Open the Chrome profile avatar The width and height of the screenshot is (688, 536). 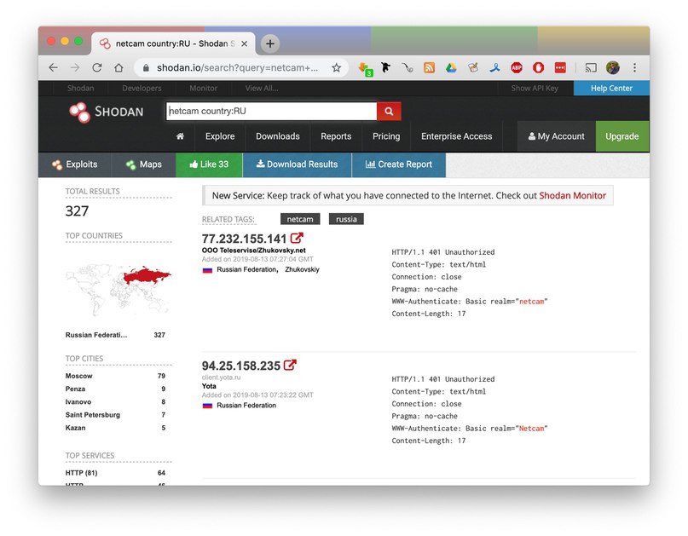(x=612, y=67)
